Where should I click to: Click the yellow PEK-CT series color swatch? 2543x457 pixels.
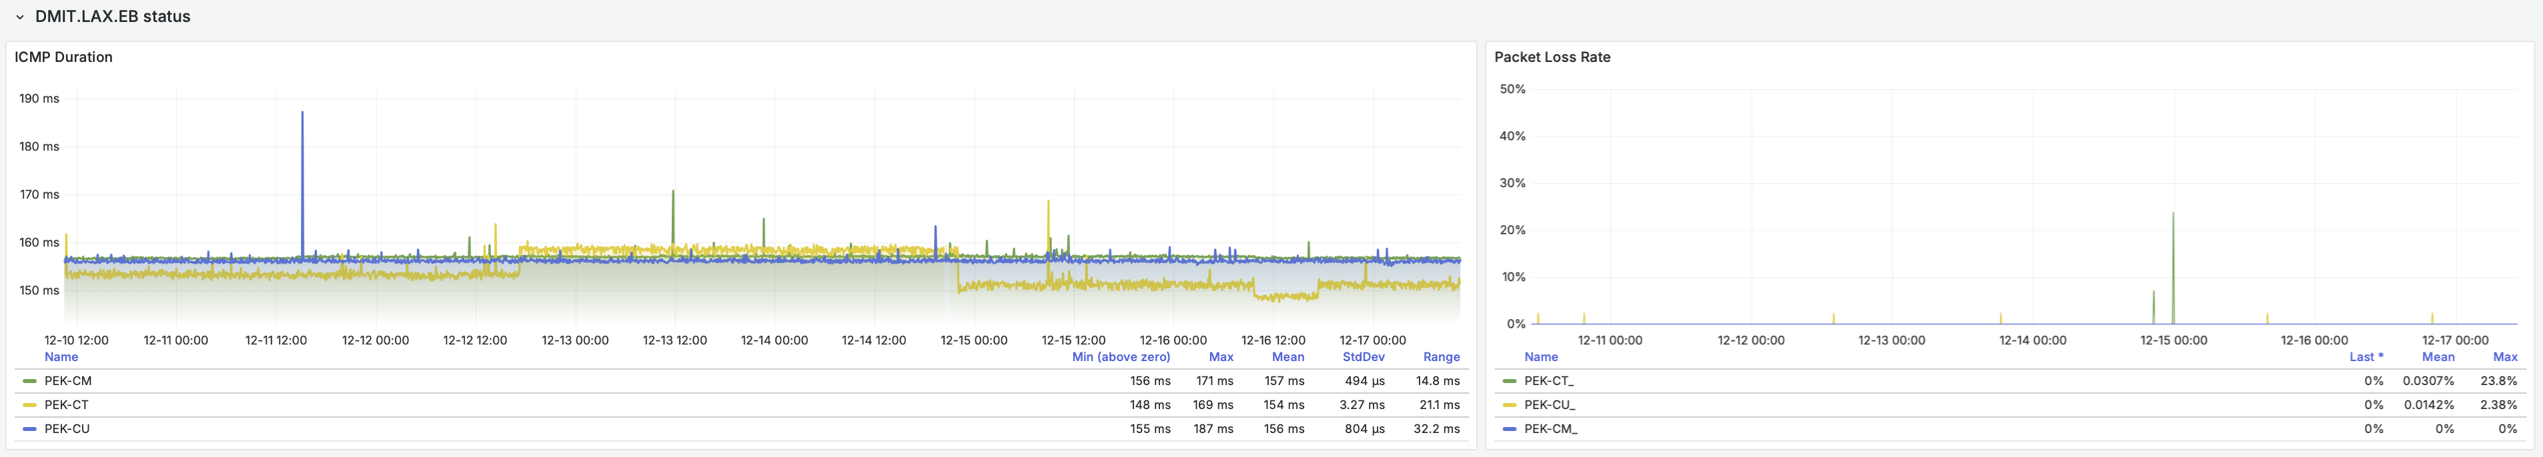(x=29, y=405)
